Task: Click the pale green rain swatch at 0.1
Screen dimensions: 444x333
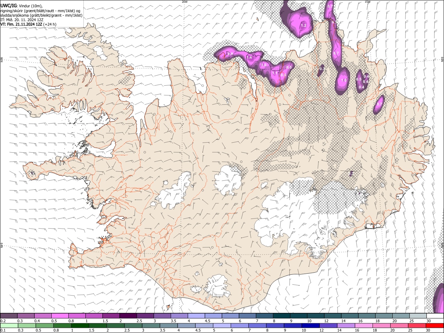Action: (x=9, y=326)
